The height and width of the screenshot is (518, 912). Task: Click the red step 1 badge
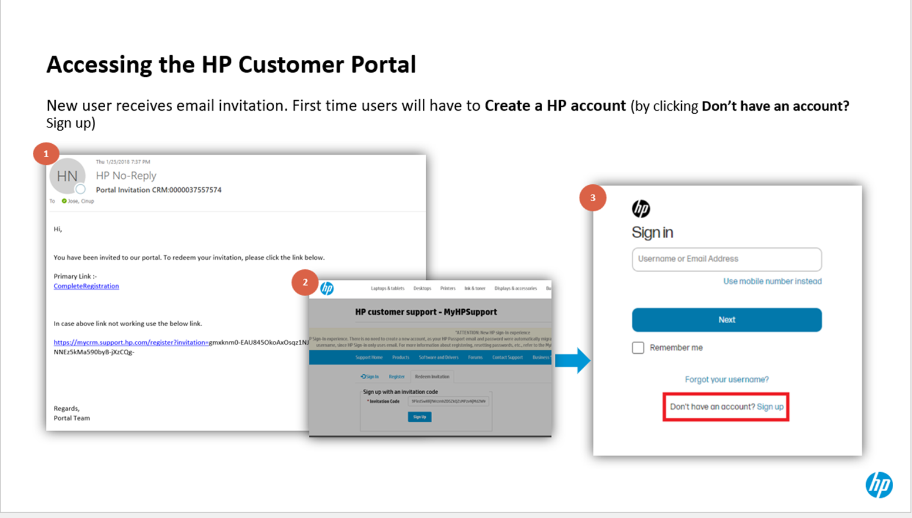[x=46, y=154]
